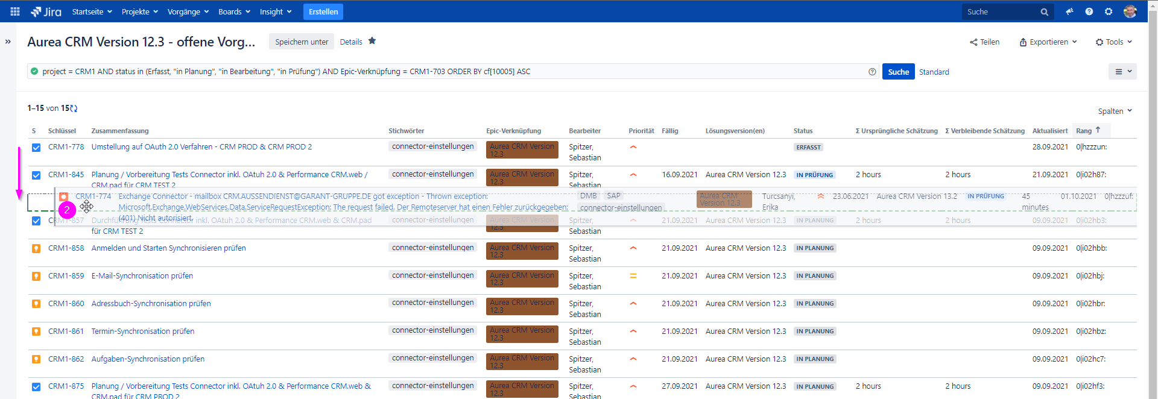
Task: Click the Teilen share button
Action: click(984, 42)
